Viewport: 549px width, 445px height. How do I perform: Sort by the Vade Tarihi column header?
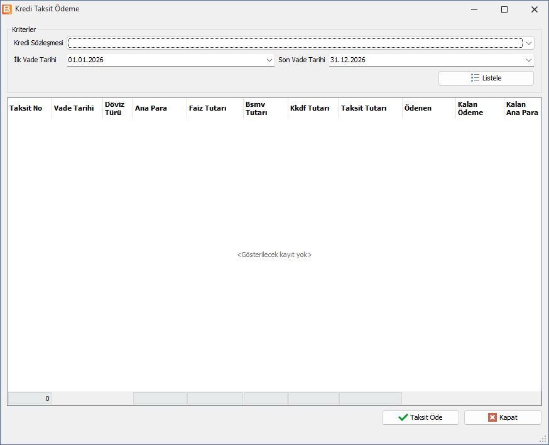tap(77, 108)
